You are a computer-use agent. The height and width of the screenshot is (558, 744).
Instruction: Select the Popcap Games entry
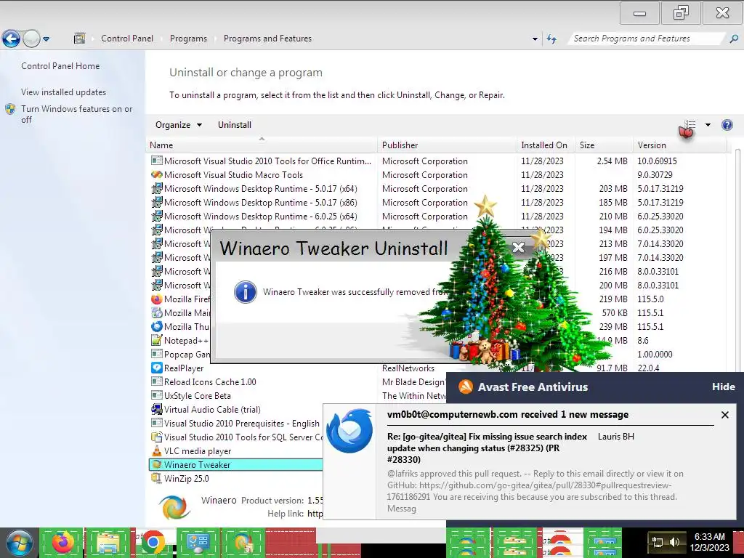187,355
